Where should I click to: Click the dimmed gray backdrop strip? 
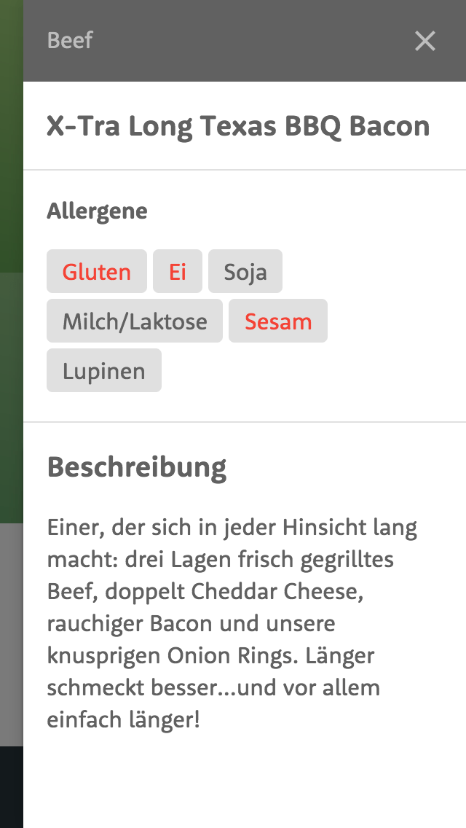pos(12,633)
